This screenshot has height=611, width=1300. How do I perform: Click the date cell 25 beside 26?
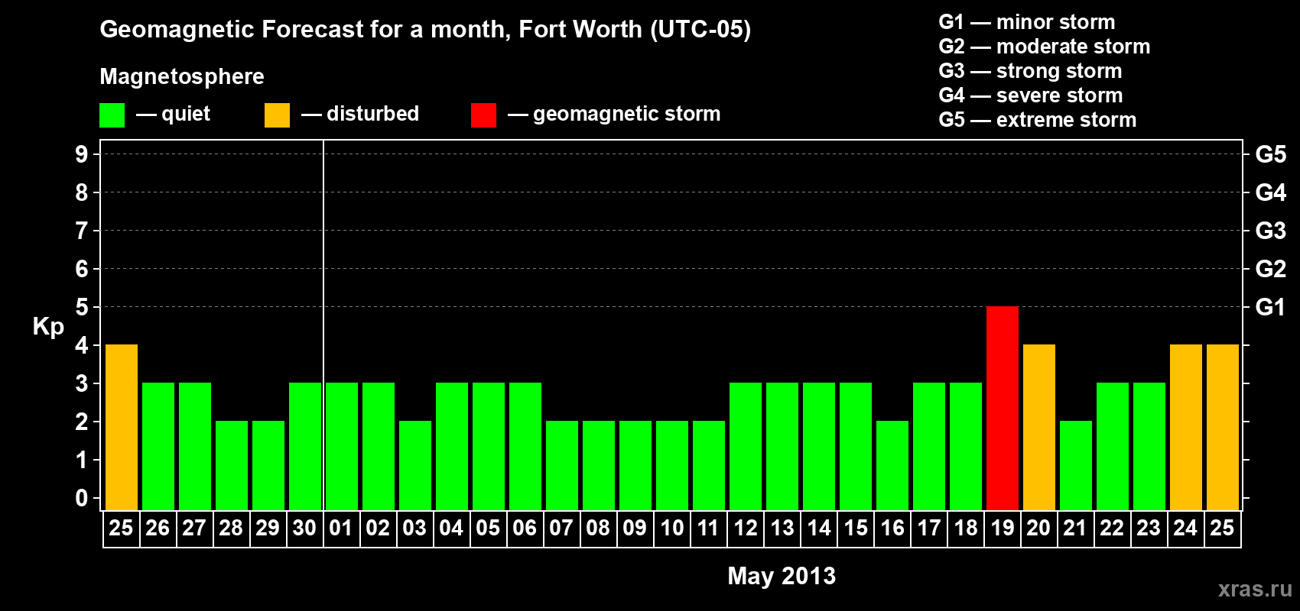click(122, 529)
